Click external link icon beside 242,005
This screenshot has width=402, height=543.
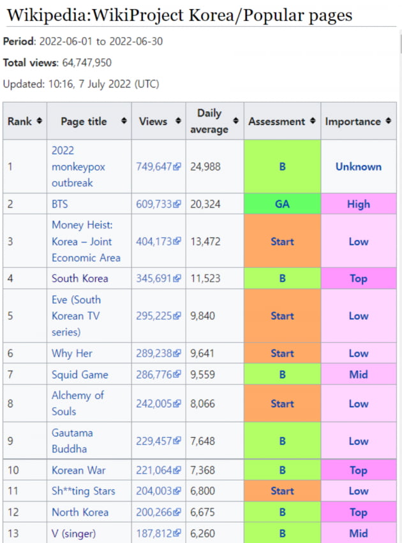177,403
